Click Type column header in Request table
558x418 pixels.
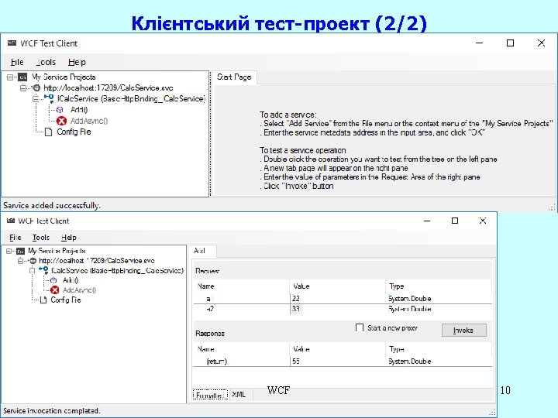(439, 286)
